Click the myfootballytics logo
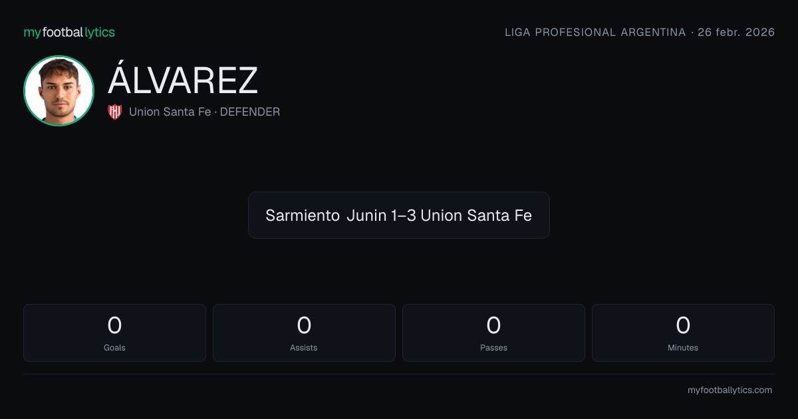The width and height of the screenshot is (798, 419). point(69,32)
